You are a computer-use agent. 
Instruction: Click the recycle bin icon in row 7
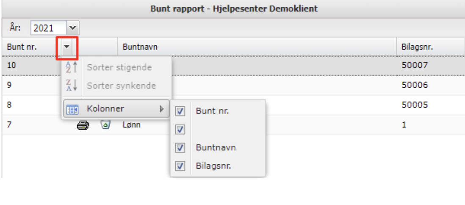click(105, 125)
